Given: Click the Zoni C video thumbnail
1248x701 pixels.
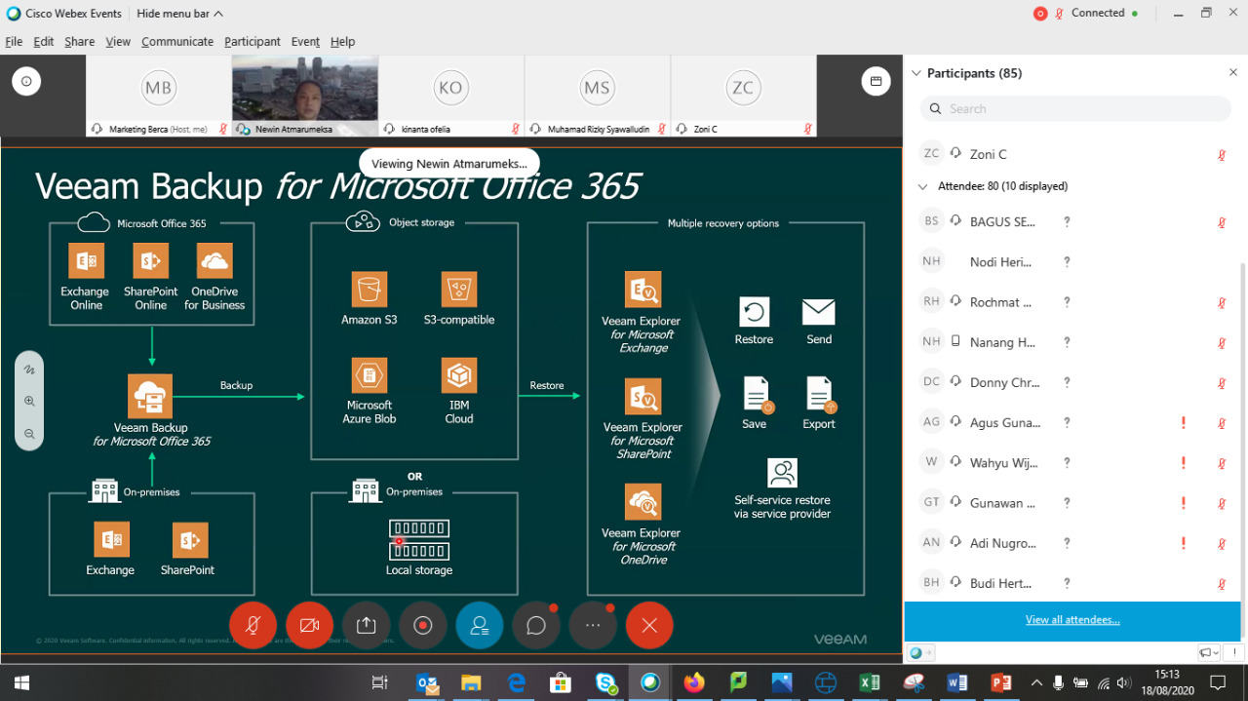Looking at the screenshot, I should [743, 96].
